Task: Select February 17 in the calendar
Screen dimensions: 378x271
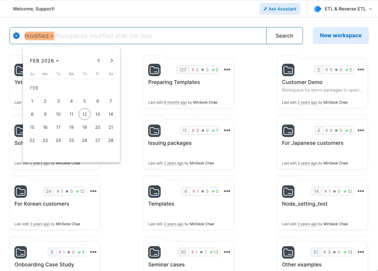Action: tap(58, 127)
